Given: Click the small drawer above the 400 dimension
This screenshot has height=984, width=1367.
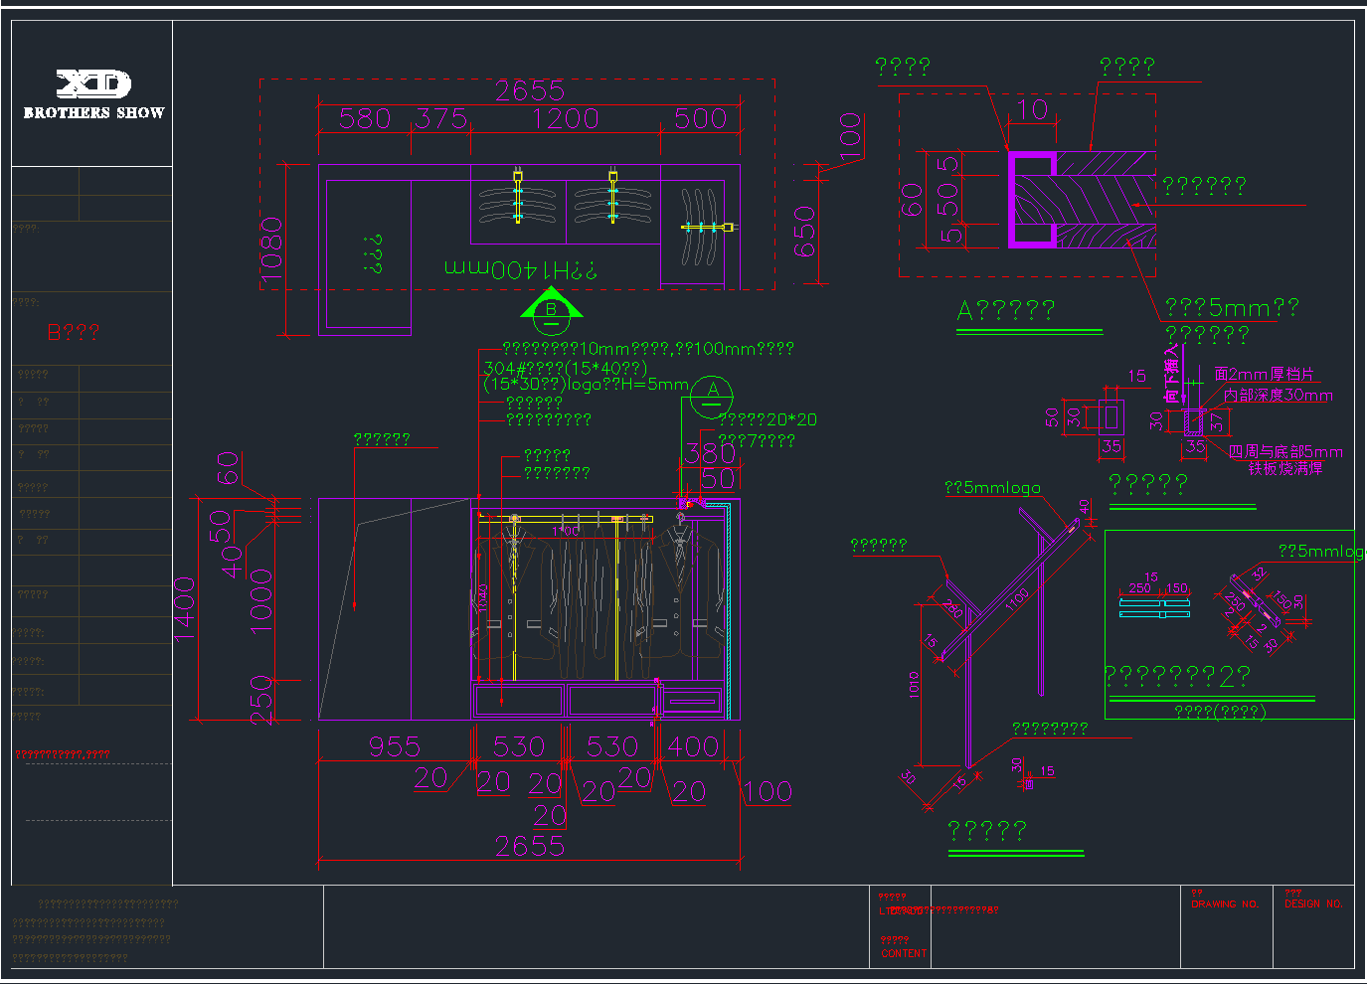Looking at the screenshot, I should click(692, 701).
